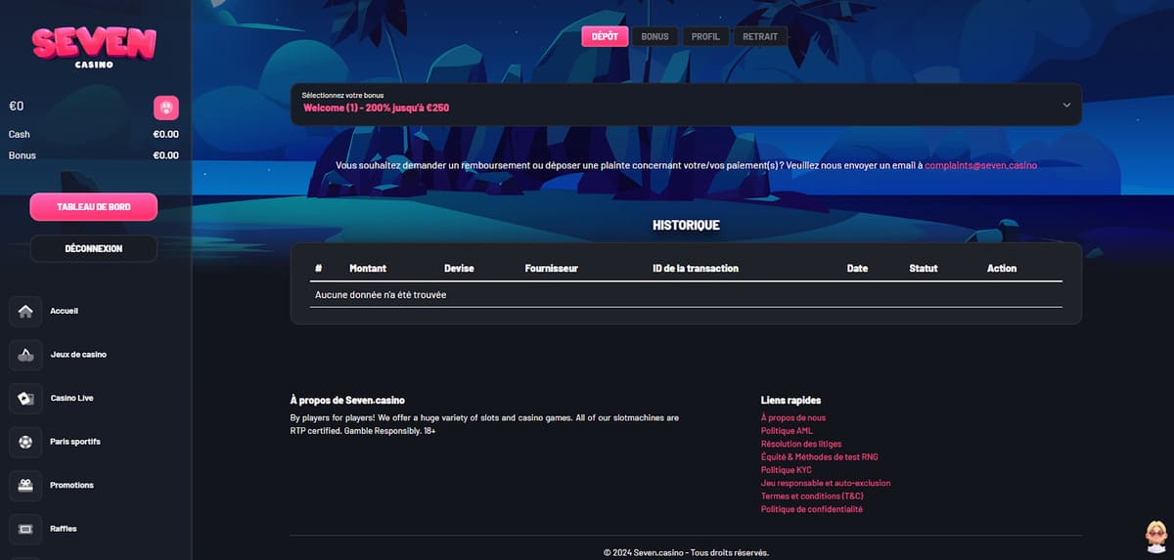Open Paris sportifs soccer ball icon
This screenshot has width=1174, height=560.
(x=25, y=442)
